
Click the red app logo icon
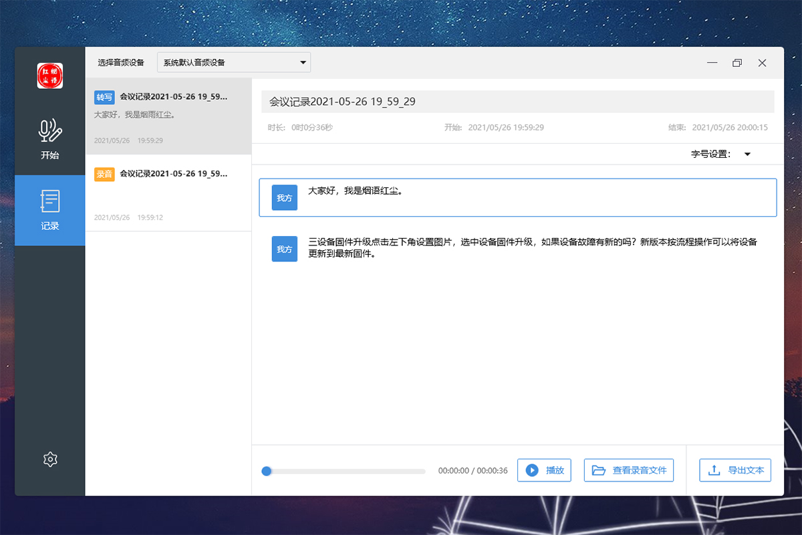(49, 76)
